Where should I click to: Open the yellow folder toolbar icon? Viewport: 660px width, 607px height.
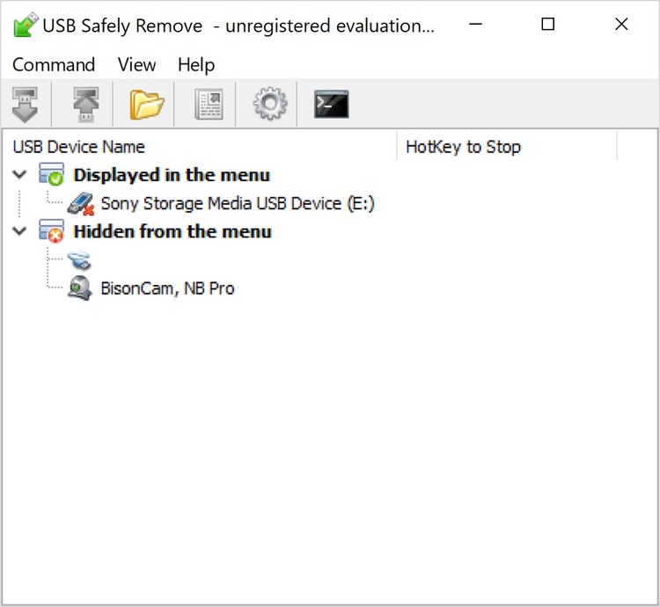click(x=146, y=105)
